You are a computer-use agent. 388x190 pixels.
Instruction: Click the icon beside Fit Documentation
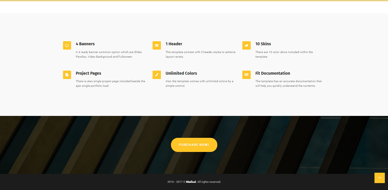click(246, 75)
